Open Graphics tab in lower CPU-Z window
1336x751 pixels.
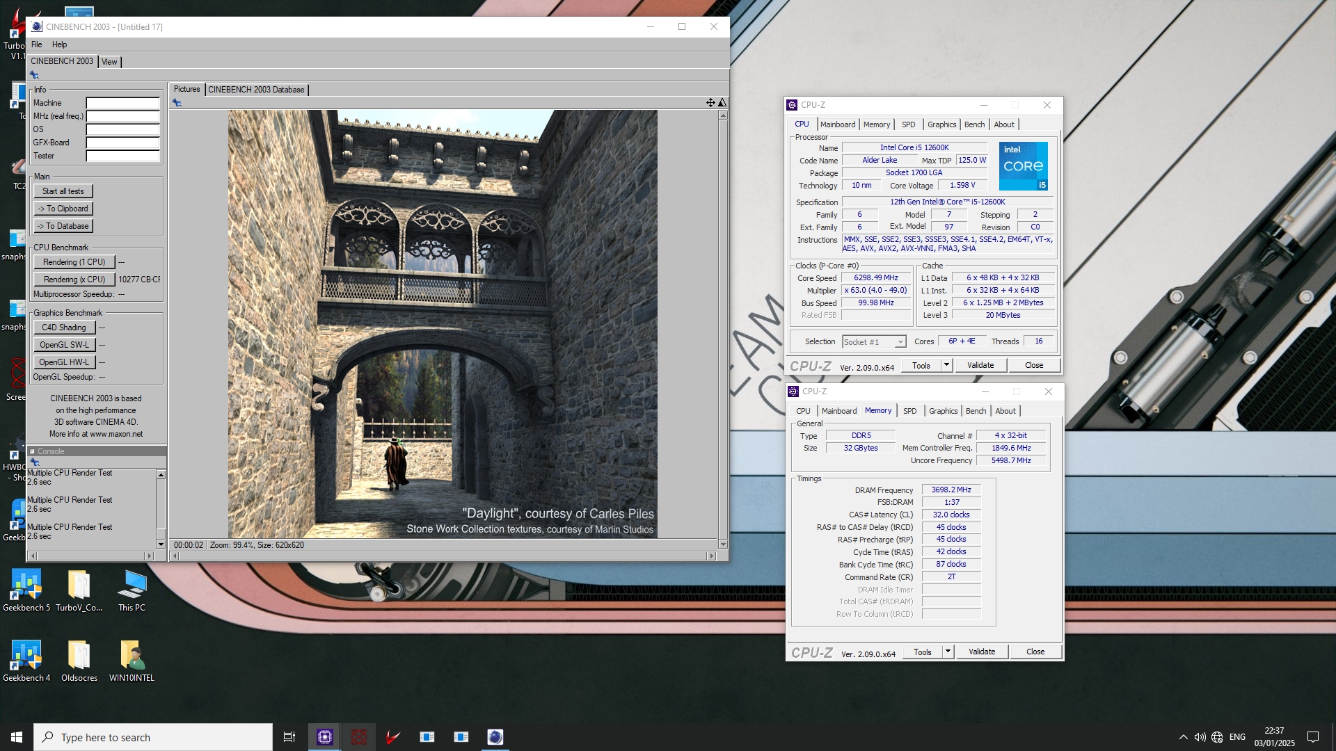(x=944, y=411)
